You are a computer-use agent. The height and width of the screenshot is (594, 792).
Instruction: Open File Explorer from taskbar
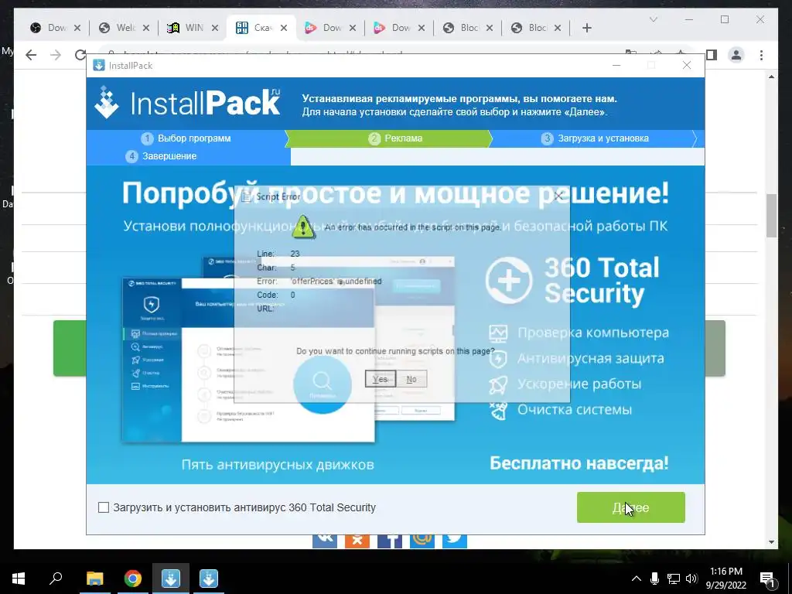coord(95,579)
